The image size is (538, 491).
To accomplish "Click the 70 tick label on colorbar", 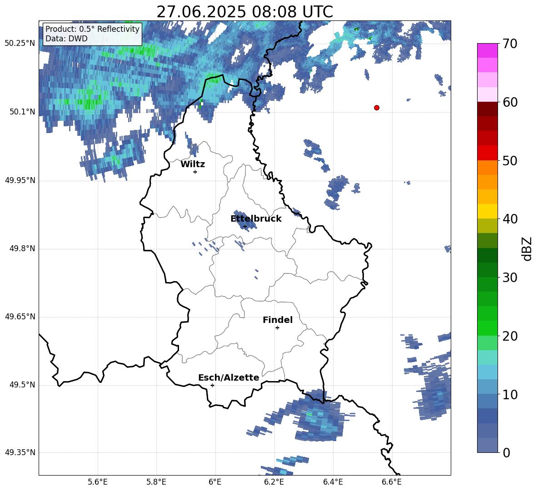I will (510, 44).
